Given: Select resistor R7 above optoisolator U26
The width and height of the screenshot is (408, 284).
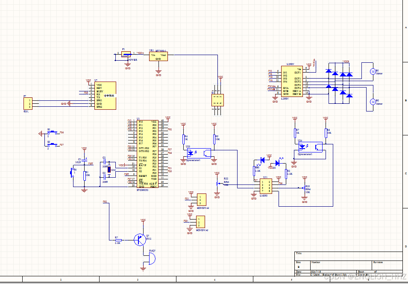Looking at the screenshot, I should [295, 133].
